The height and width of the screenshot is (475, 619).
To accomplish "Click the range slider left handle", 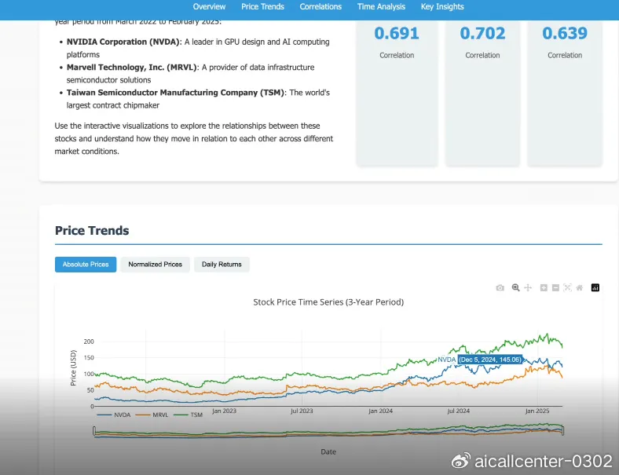I will (94, 431).
